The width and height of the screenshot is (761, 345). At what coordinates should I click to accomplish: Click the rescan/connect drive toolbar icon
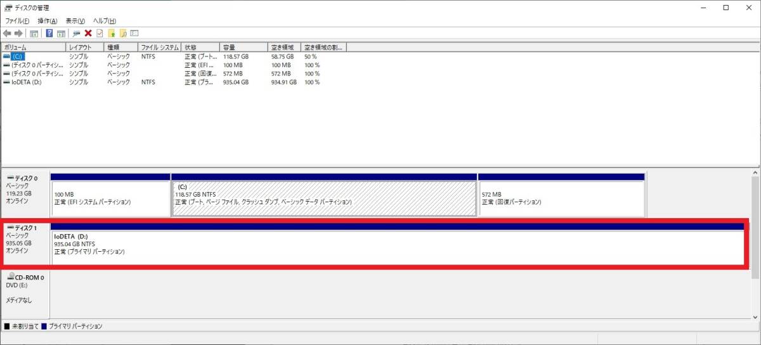(x=76, y=33)
